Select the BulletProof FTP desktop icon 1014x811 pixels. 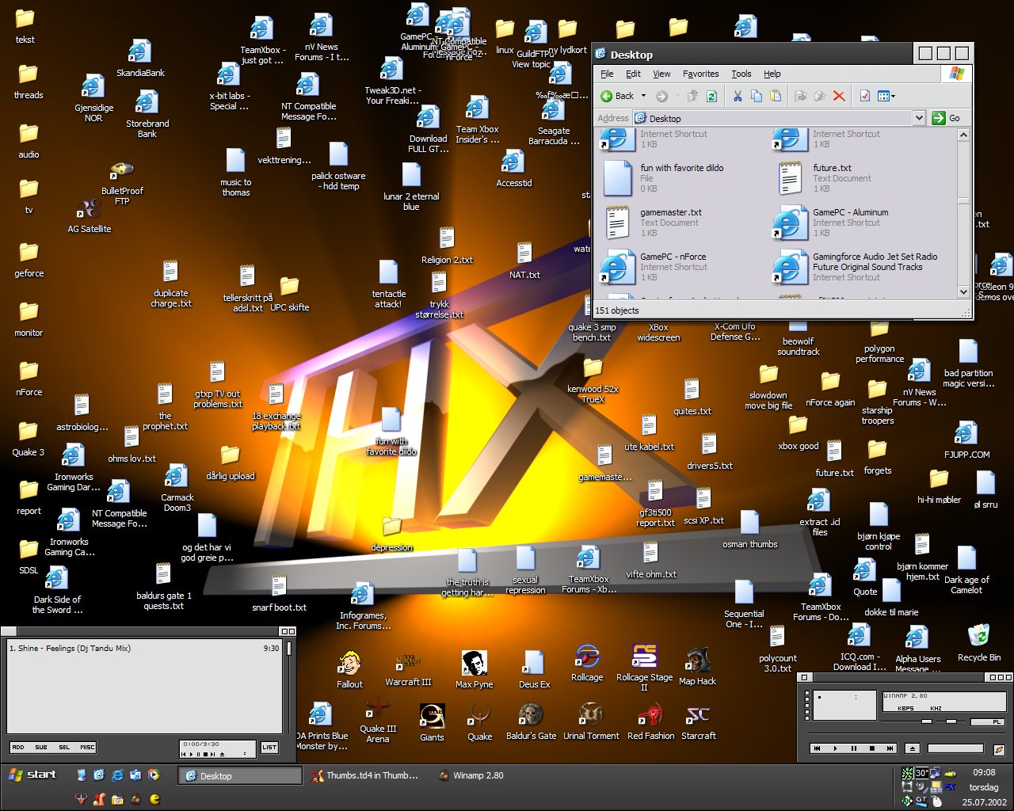point(122,184)
